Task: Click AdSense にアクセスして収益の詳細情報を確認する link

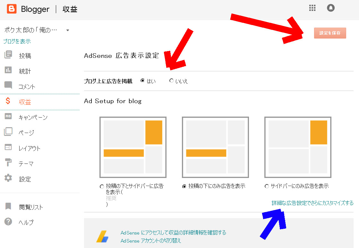Action: tap(173, 233)
